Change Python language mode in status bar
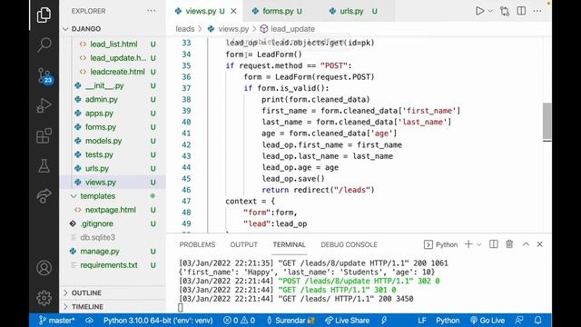581x327 pixels. (x=448, y=321)
